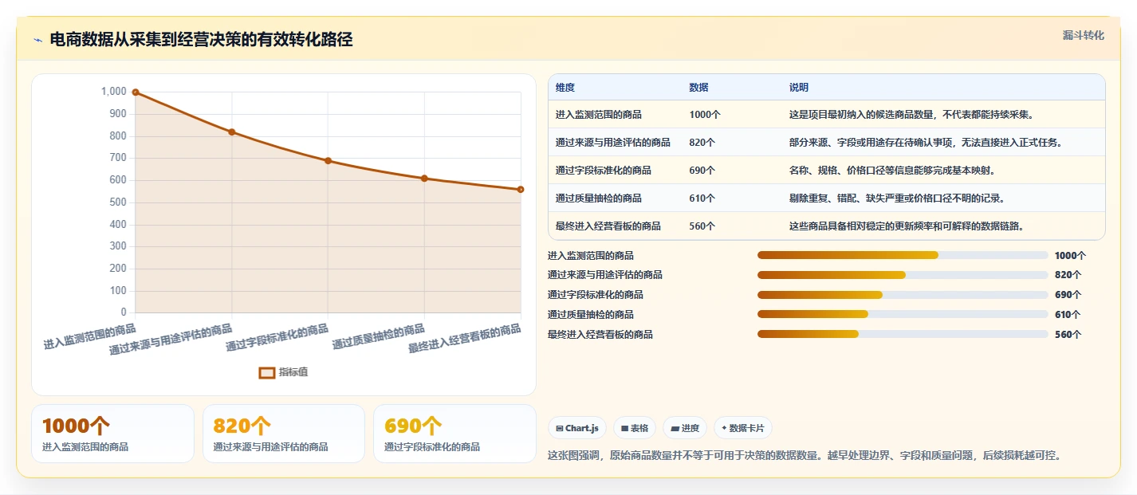This screenshot has height=495, width=1137.
Task: Open the 1000个 stat card
Action: 112,434
